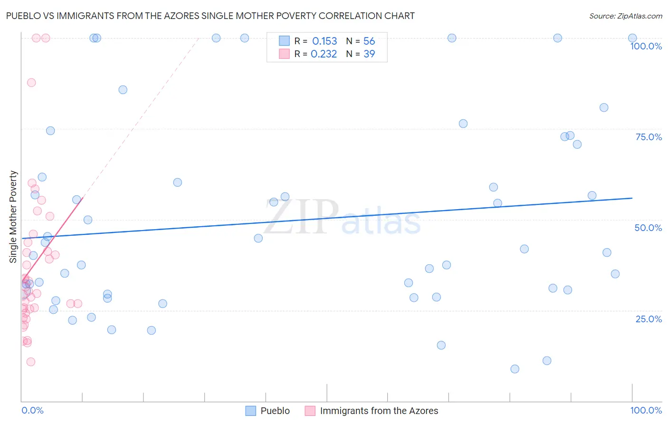Click the chart title text
The height and width of the screenshot is (424, 668).
pyautogui.click(x=210, y=16)
